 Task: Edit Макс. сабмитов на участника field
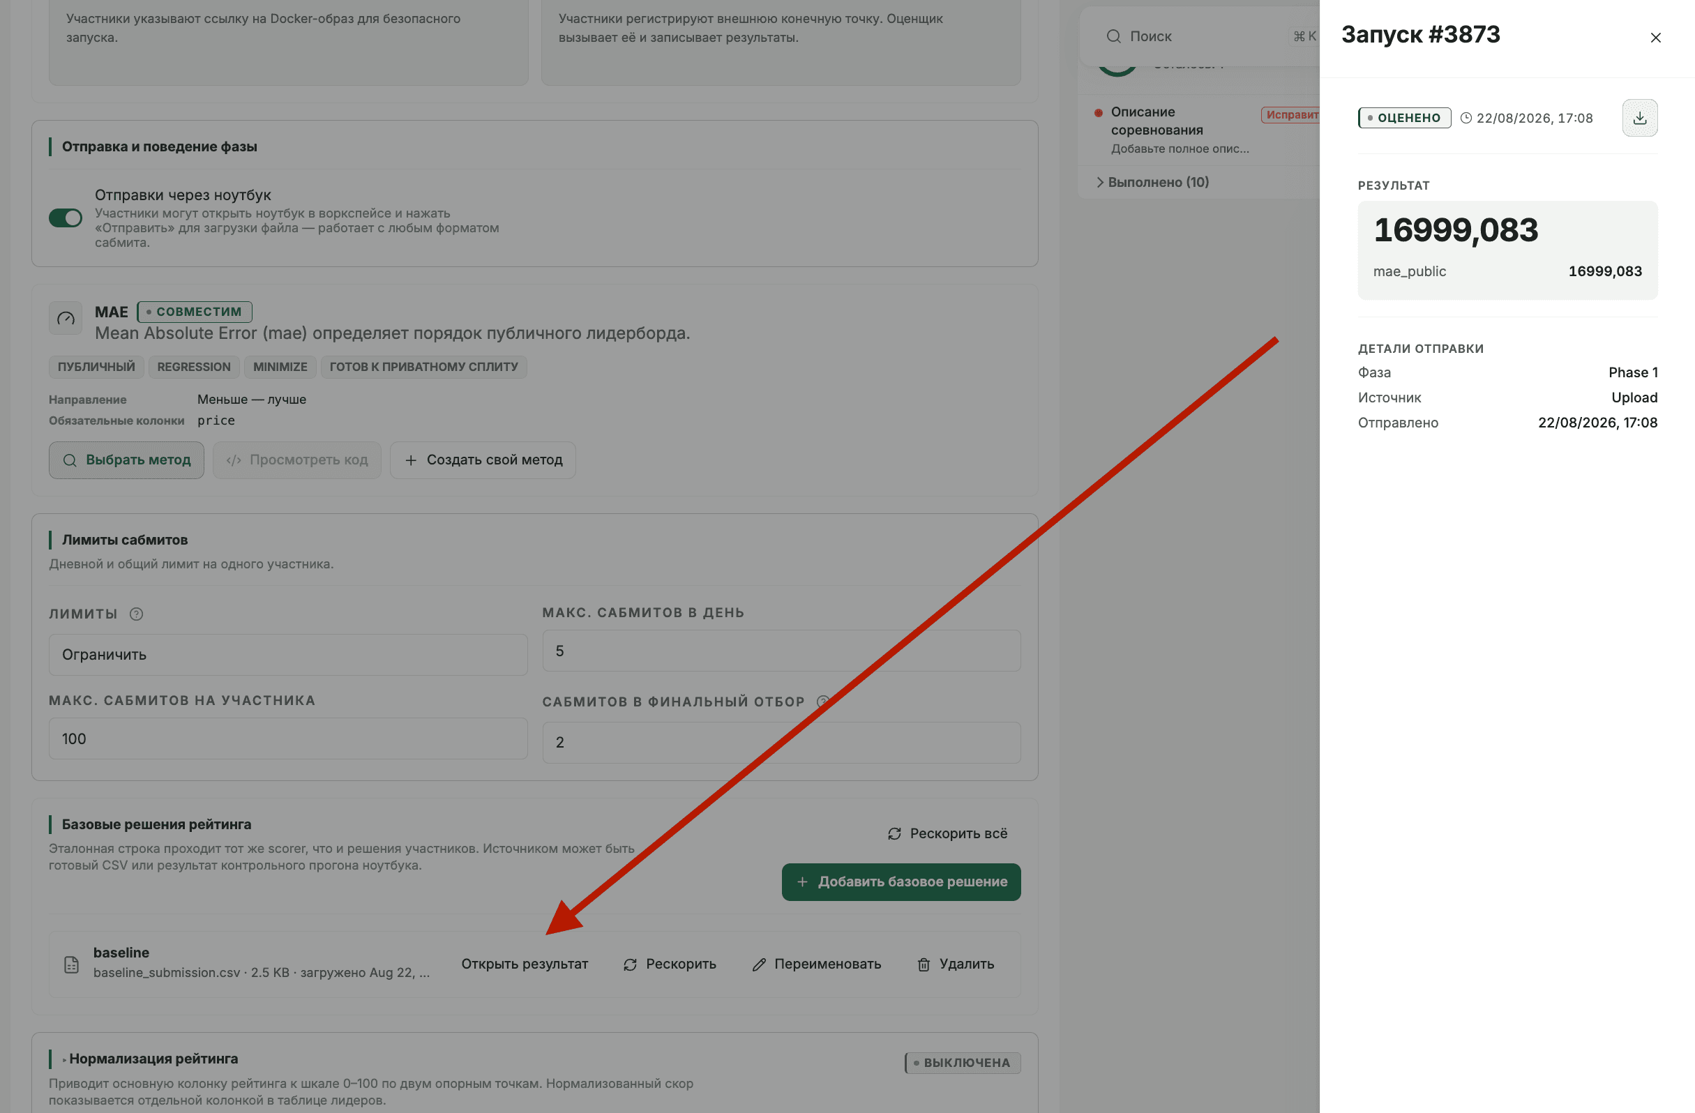click(287, 739)
